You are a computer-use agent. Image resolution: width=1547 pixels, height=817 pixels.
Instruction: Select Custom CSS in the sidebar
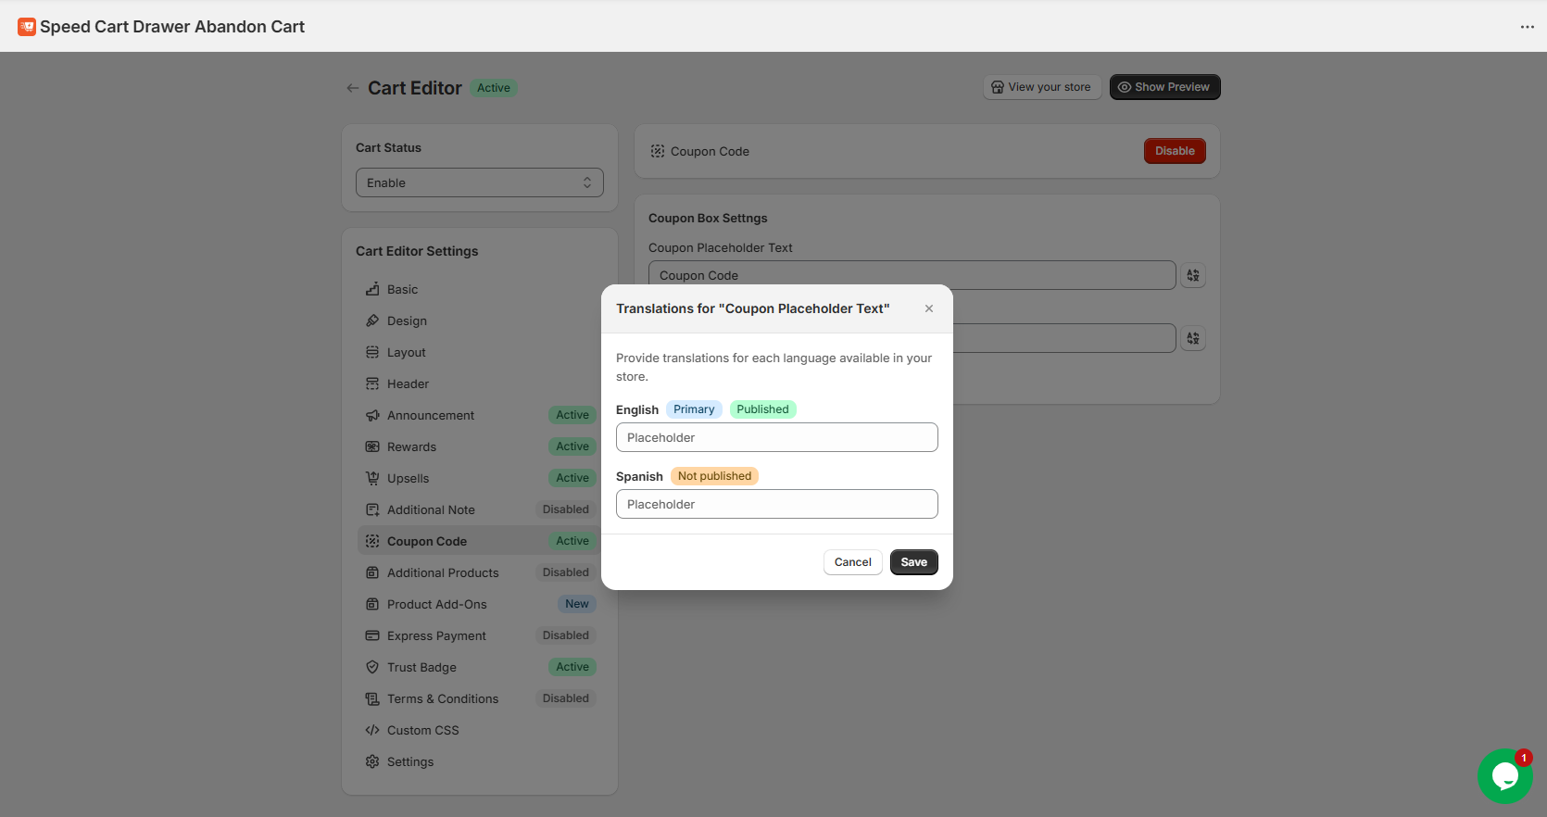[x=422, y=731]
